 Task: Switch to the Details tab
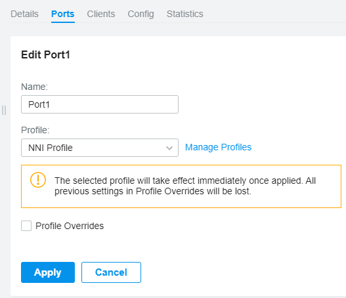pos(24,14)
